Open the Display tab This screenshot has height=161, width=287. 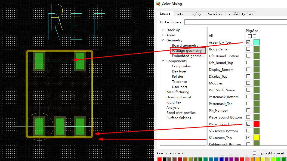pyautogui.click(x=195, y=14)
